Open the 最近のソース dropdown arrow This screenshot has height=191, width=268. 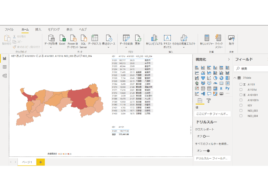click(108, 47)
